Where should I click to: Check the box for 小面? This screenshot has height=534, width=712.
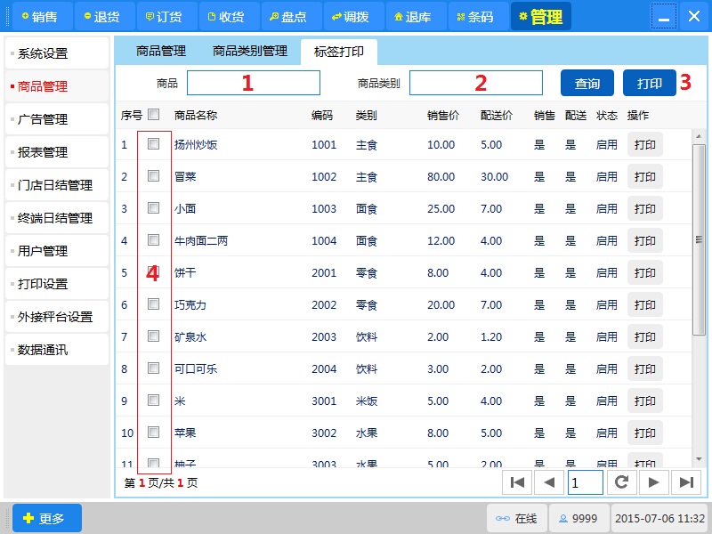click(x=153, y=208)
